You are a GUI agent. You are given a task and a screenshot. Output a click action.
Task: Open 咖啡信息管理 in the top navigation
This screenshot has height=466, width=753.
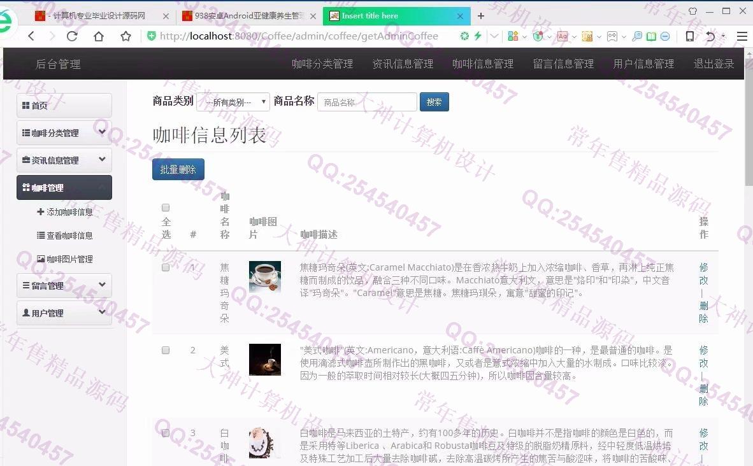pyautogui.click(x=483, y=64)
